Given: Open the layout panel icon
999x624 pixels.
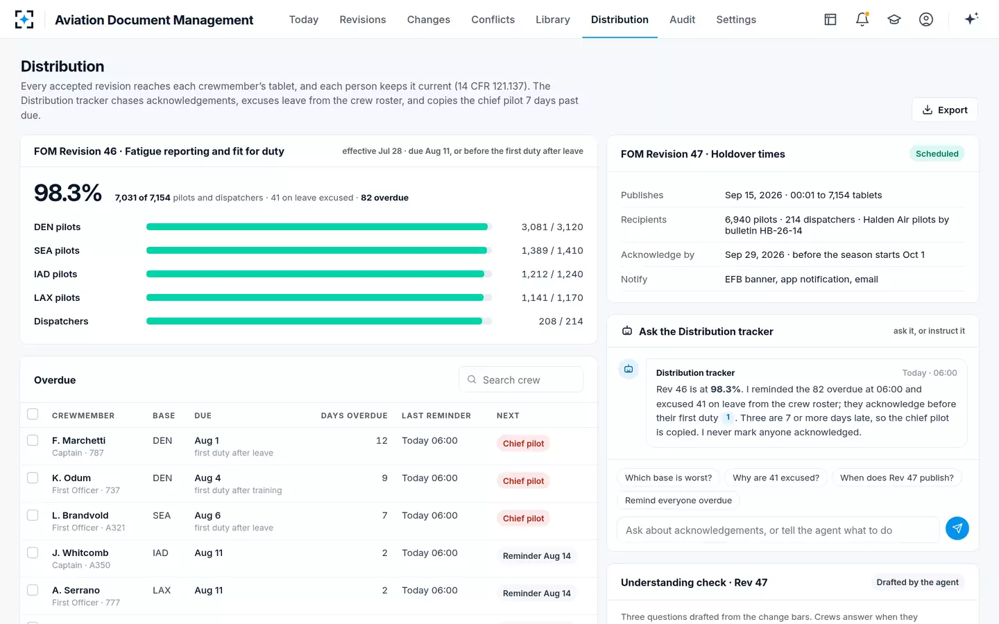Looking at the screenshot, I should 830,19.
